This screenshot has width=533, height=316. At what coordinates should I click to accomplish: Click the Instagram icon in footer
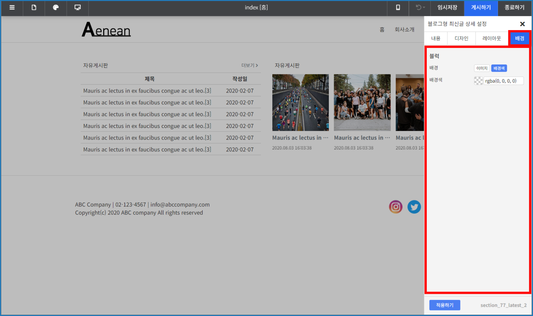[x=395, y=207]
